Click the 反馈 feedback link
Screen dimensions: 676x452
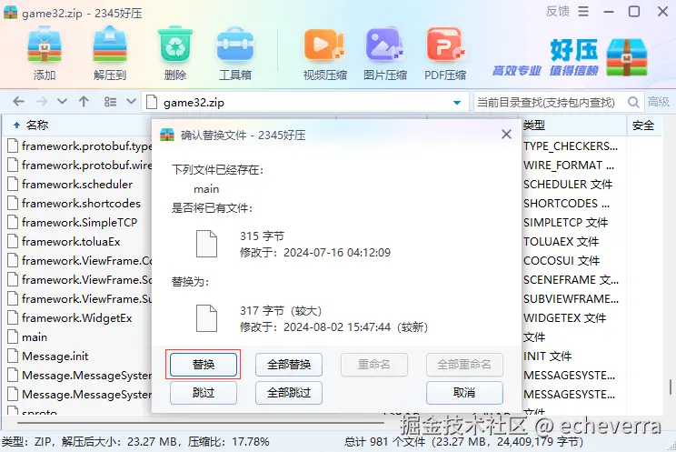[558, 11]
